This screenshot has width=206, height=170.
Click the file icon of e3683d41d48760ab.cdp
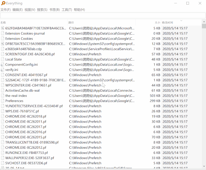click(x=3, y=49)
